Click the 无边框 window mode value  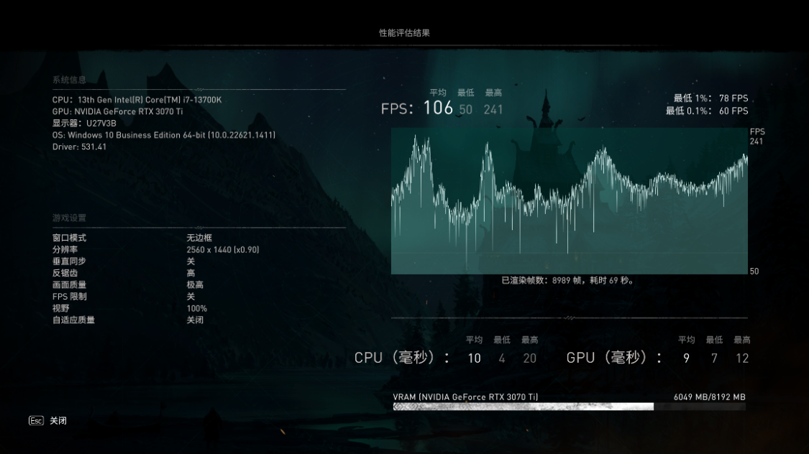pos(199,238)
